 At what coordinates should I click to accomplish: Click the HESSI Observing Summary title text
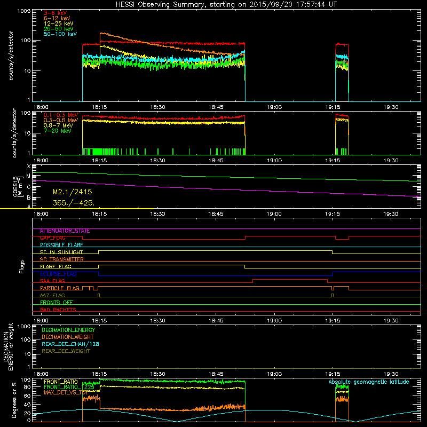click(x=226, y=5)
